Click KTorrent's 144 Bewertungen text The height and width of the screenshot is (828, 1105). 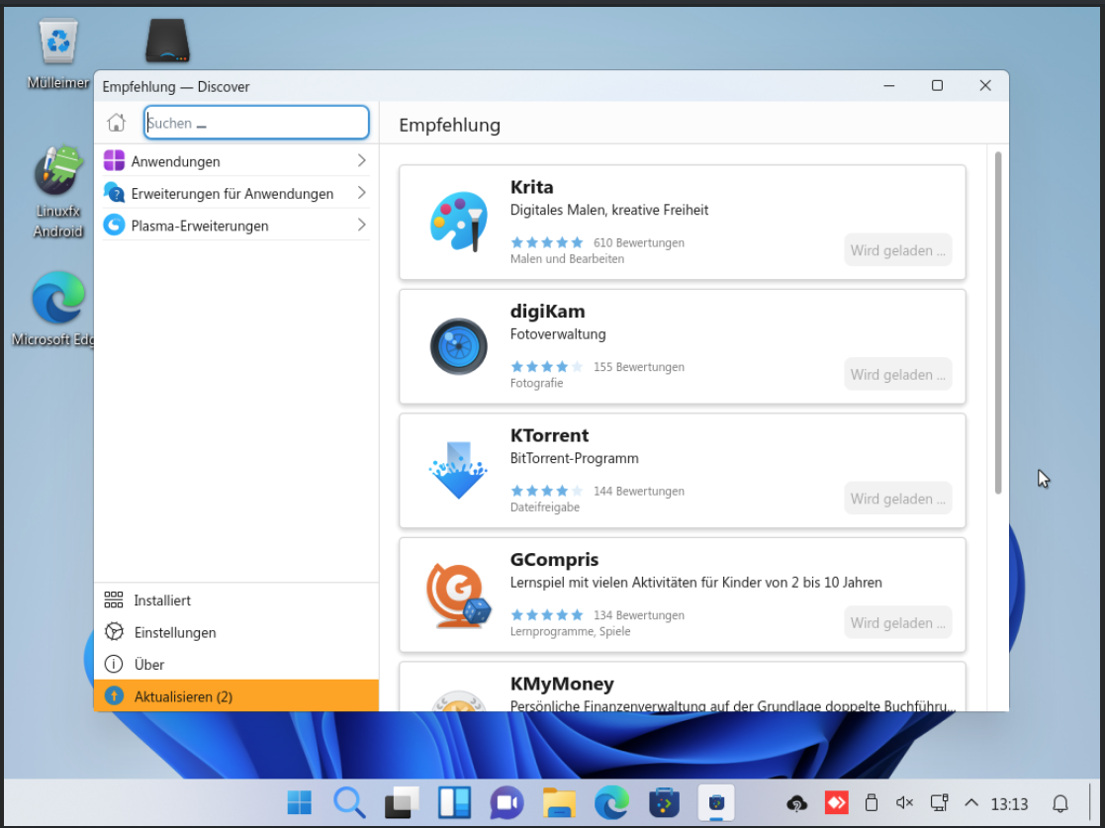639,491
